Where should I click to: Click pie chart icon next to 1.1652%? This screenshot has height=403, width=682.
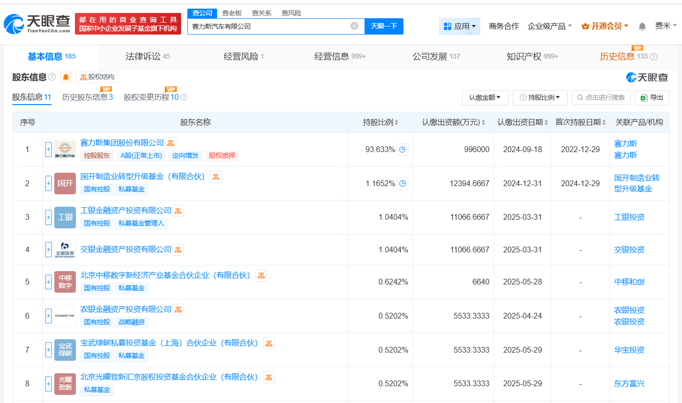point(402,183)
